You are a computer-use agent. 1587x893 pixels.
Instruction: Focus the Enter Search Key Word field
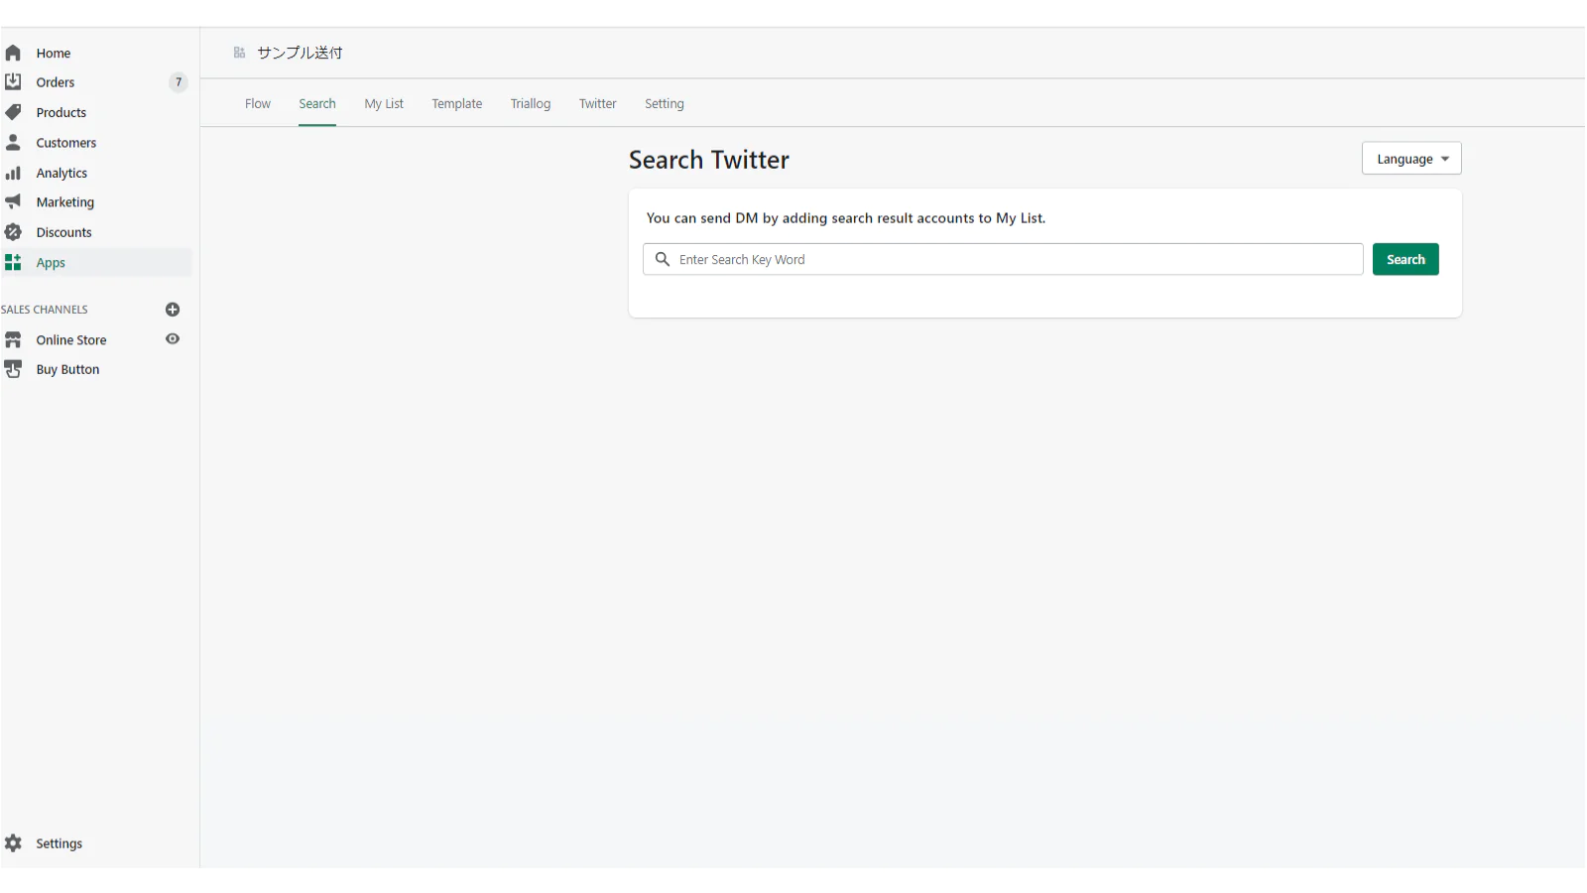(x=1012, y=260)
